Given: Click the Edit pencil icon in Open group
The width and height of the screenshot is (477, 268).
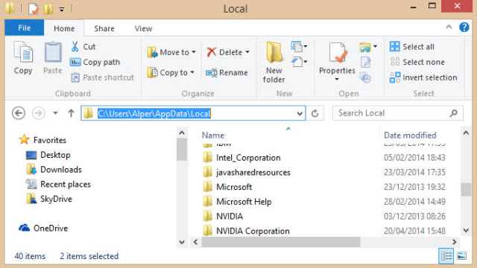Looking at the screenshot, I should point(365,63).
